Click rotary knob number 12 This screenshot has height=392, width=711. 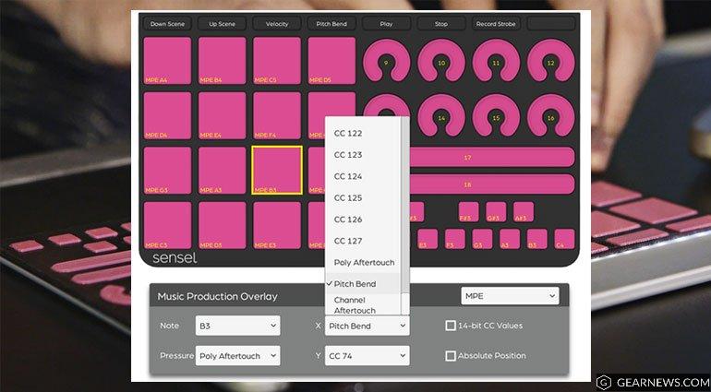[551, 60]
